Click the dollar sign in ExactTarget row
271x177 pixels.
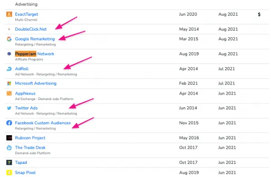pos(259,14)
